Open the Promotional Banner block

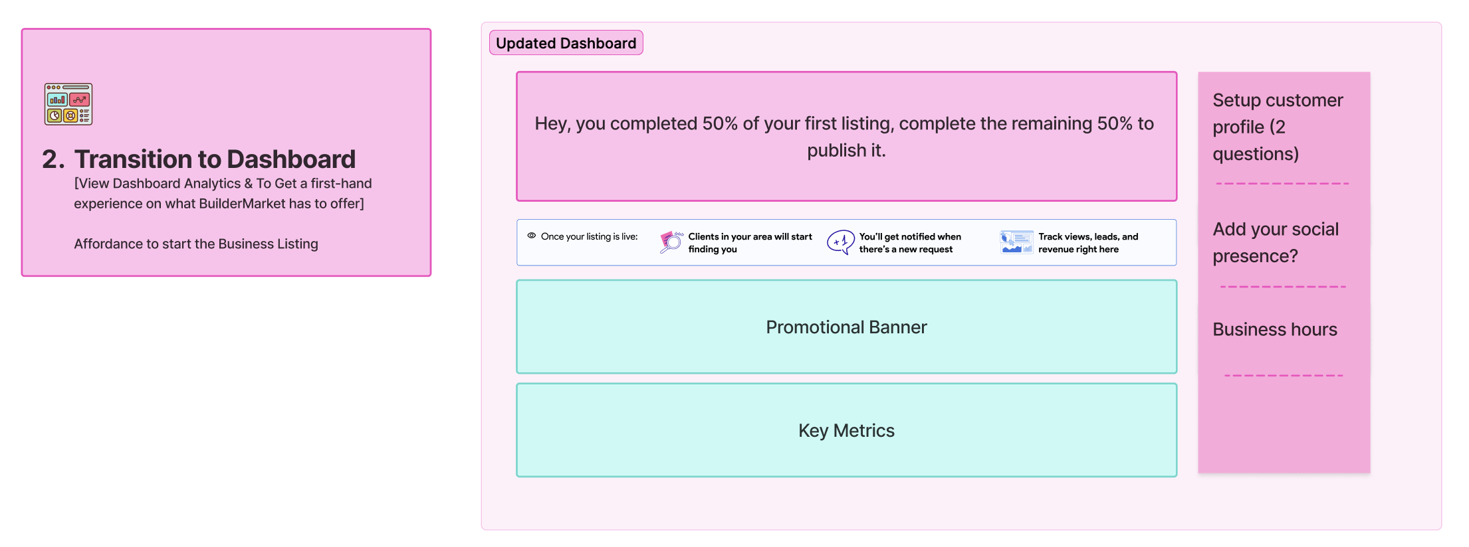[846, 327]
